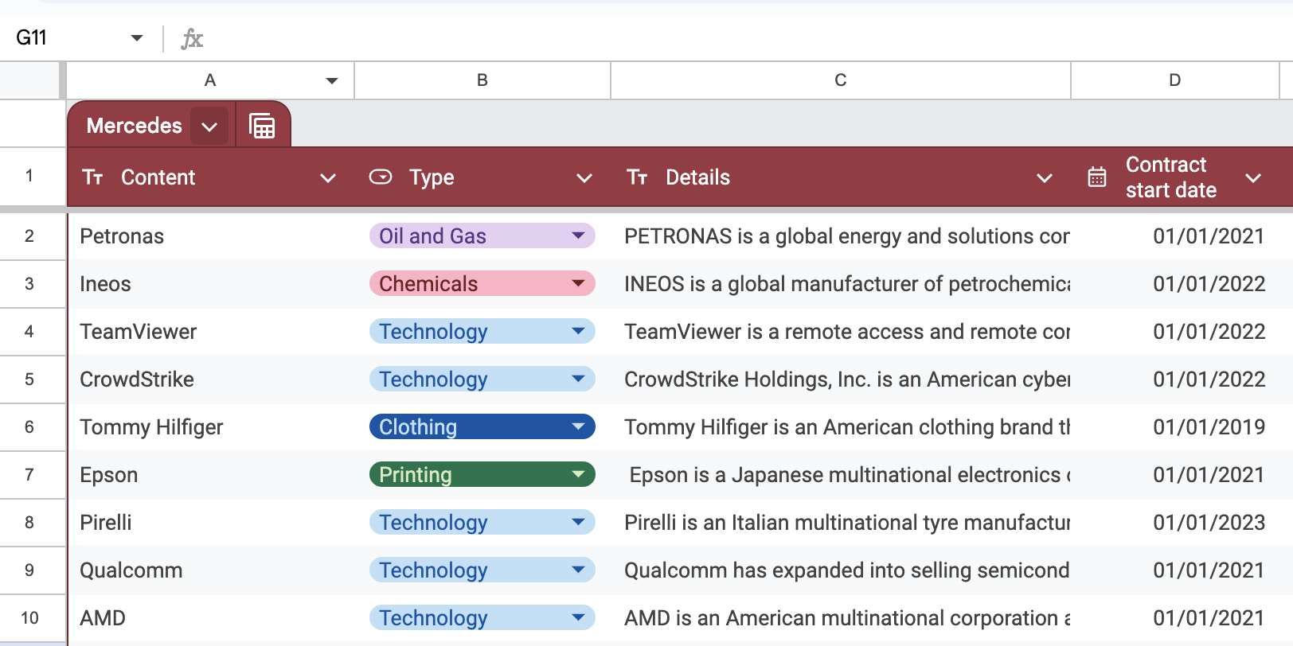Image resolution: width=1293 pixels, height=646 pixels.
Task: Expand the Content column options chevron
Action: point(327,177)
